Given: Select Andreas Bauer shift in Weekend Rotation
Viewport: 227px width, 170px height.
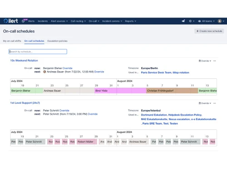Looking at the screenshot, I should click(x=69, y=91).
